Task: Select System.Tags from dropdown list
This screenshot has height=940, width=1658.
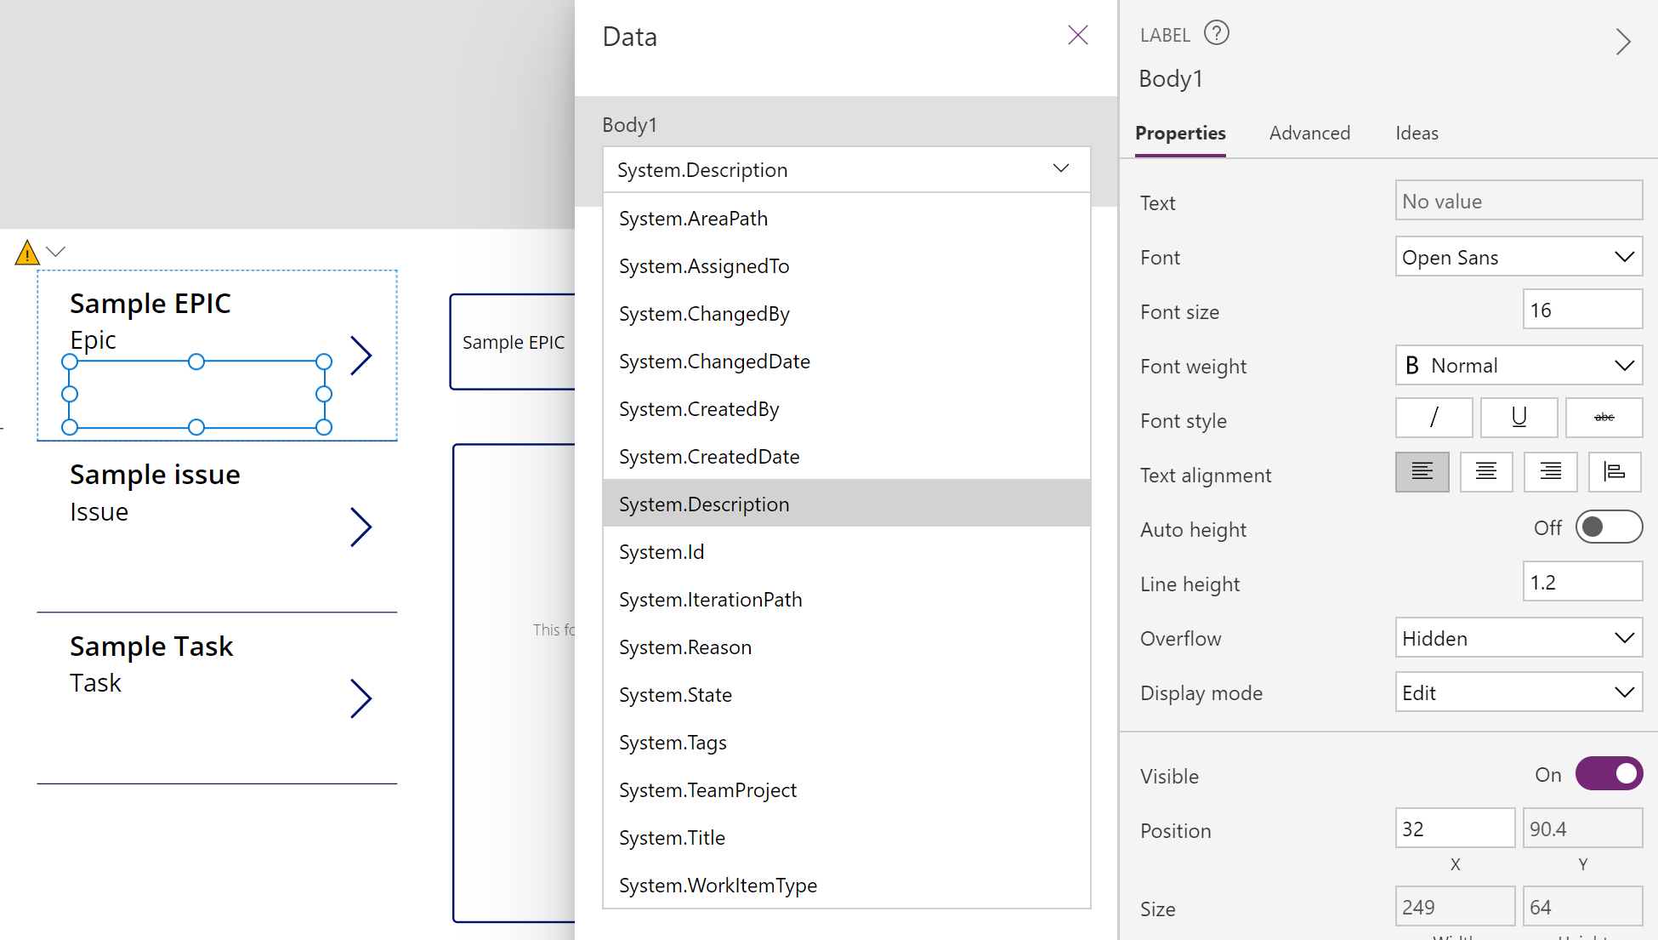Action: pos(673,743)
